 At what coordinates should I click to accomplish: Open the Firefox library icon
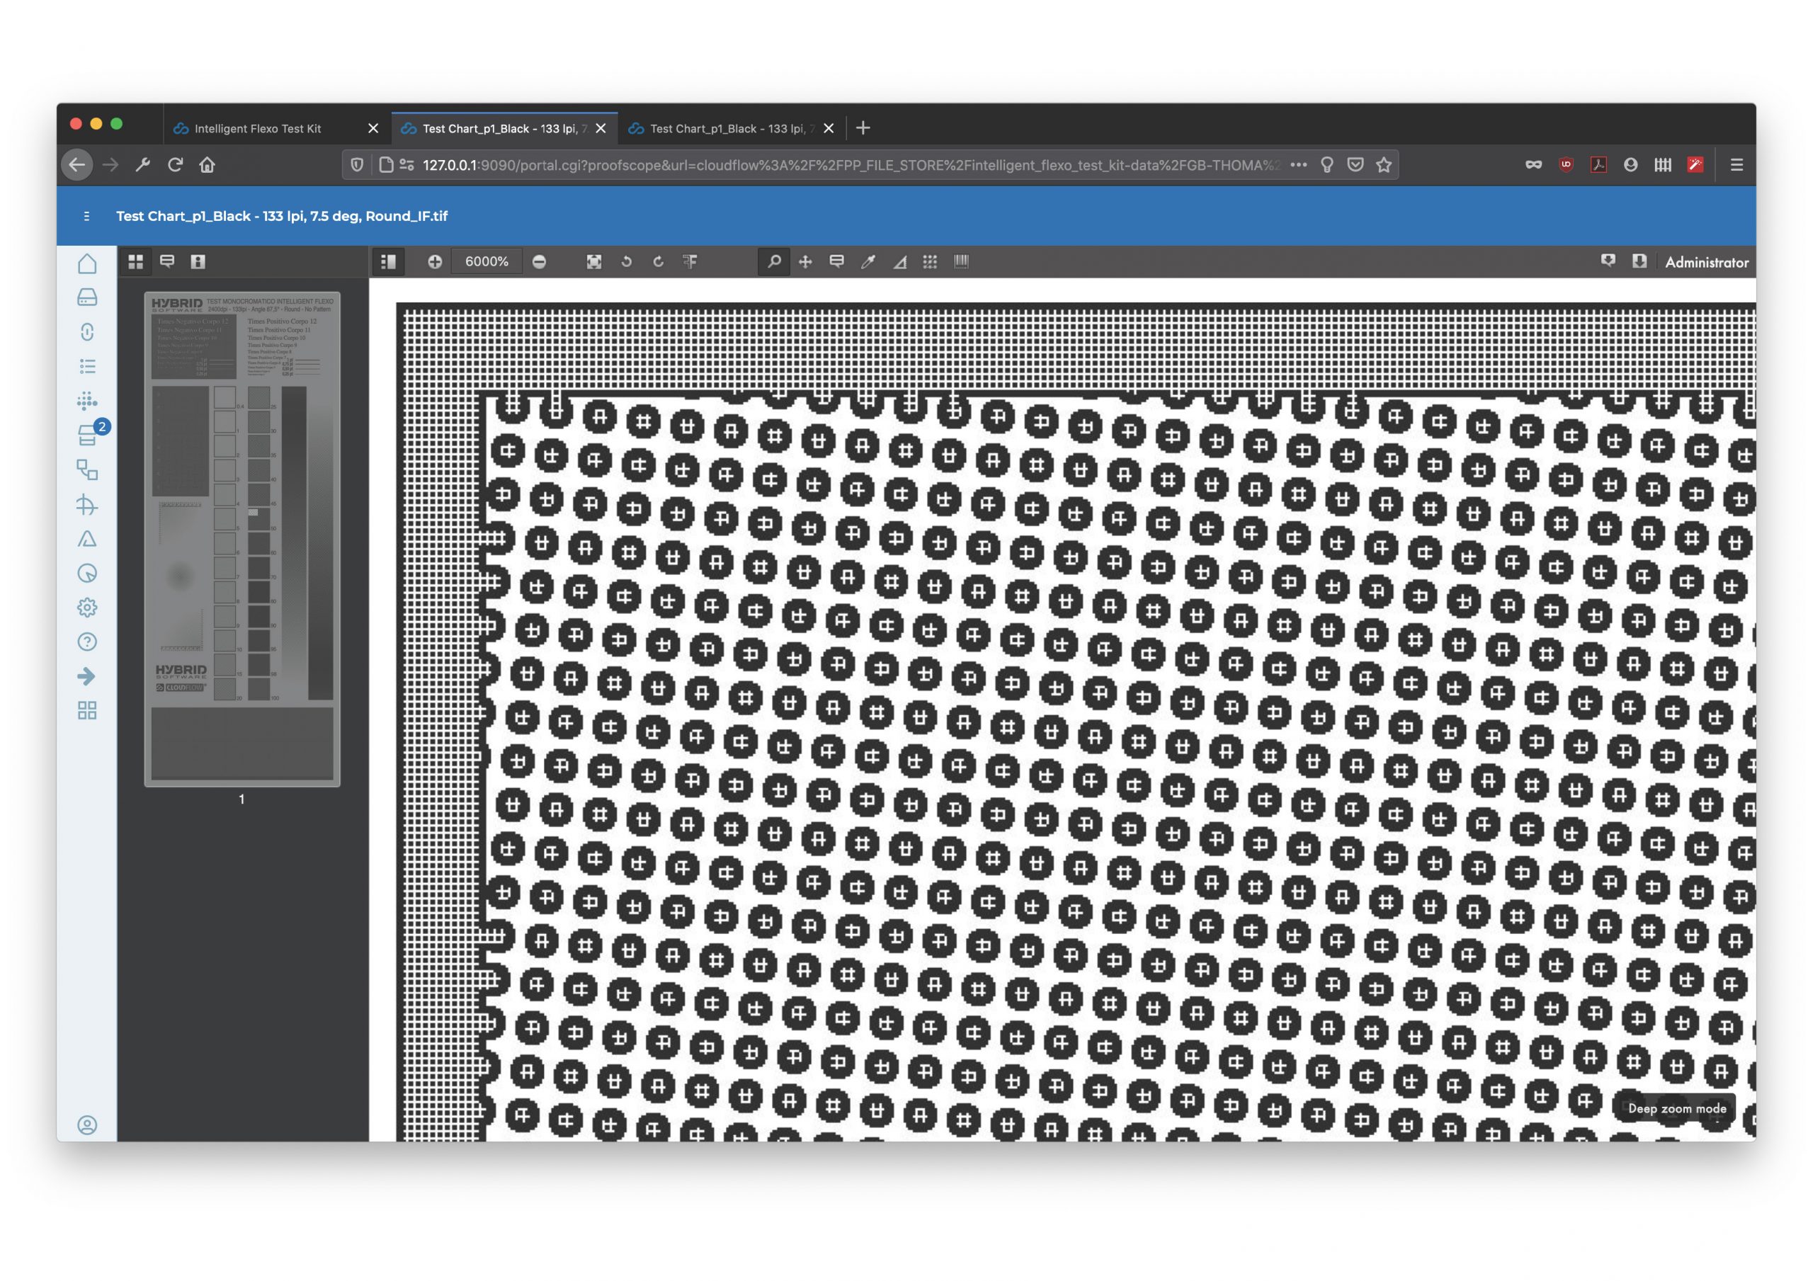(x=1663, y=165)
